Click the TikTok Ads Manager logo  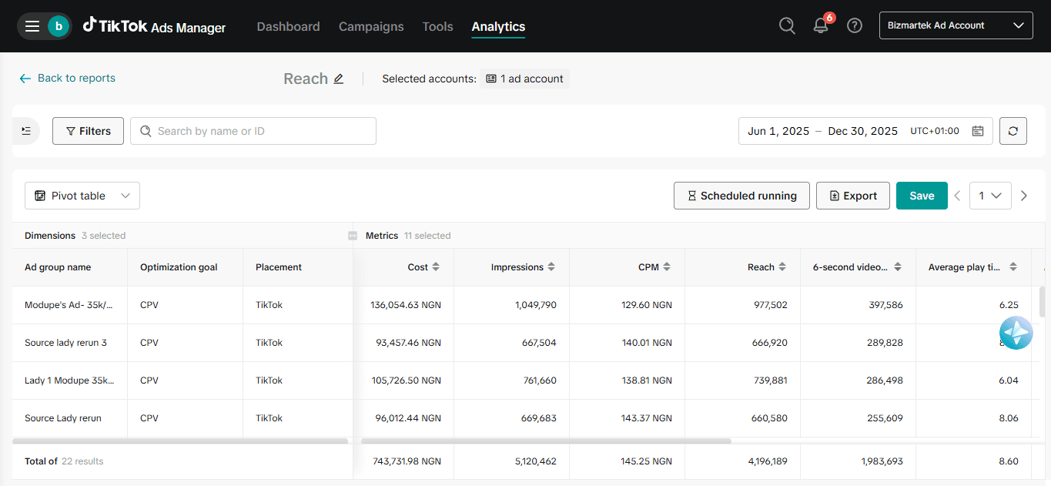(154, 26)
